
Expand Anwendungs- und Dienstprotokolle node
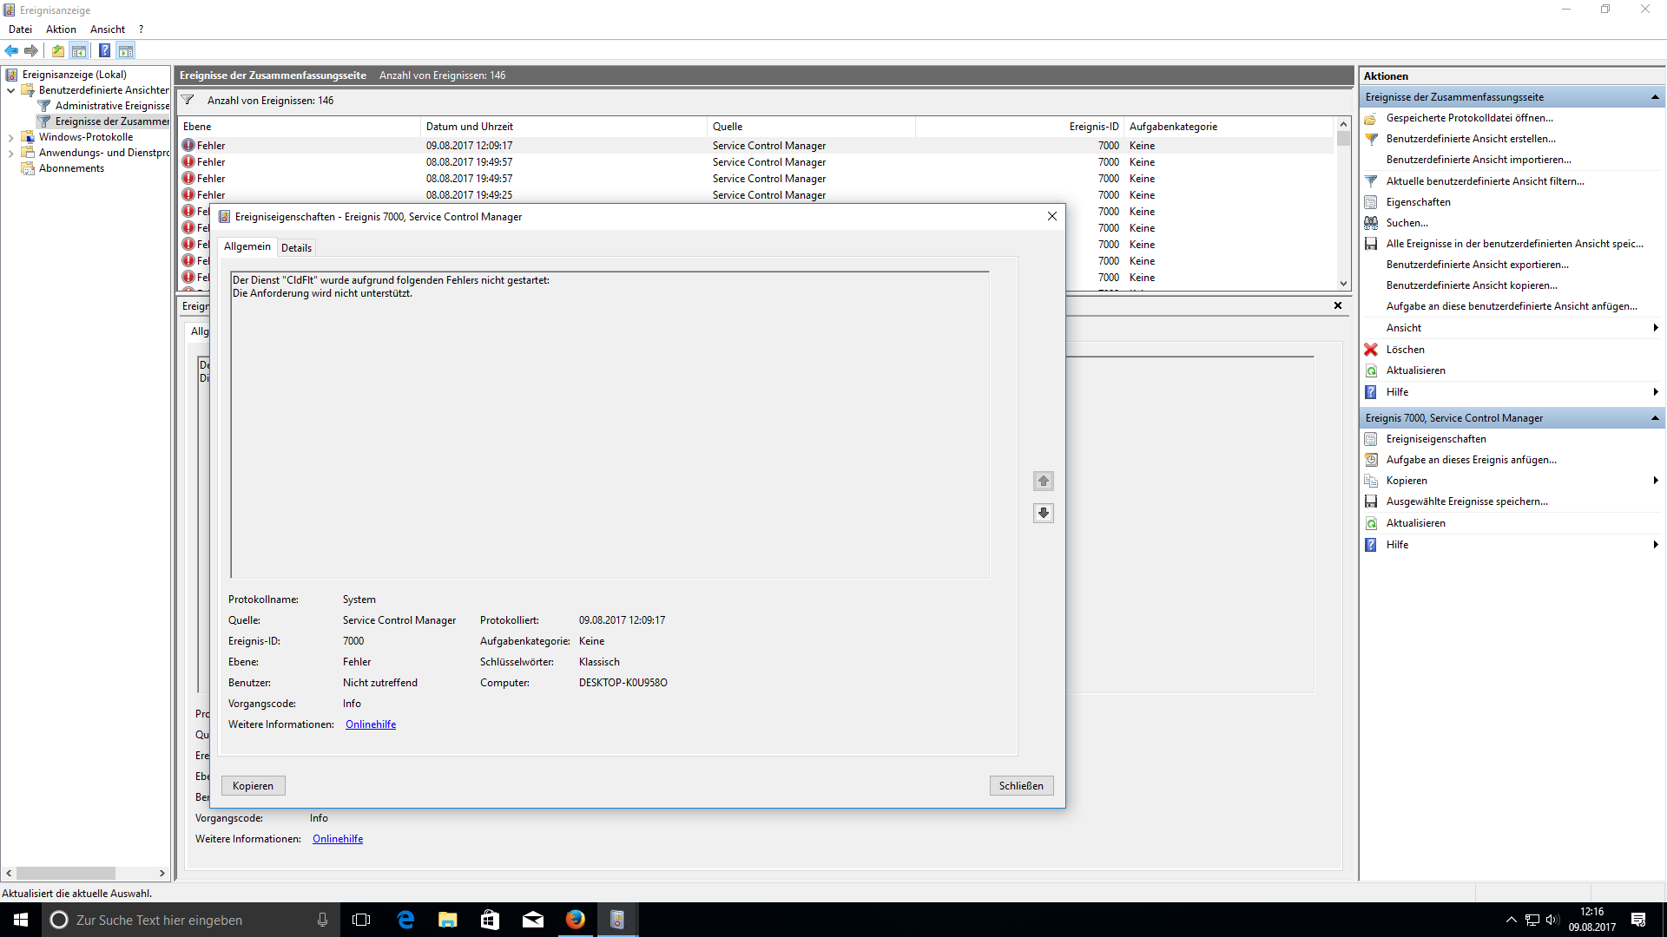(10, 153)
